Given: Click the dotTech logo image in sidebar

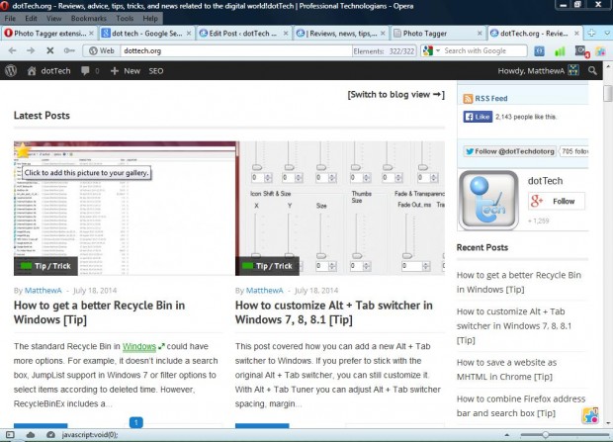Looking at the screenshot, I should coord(488,201).
